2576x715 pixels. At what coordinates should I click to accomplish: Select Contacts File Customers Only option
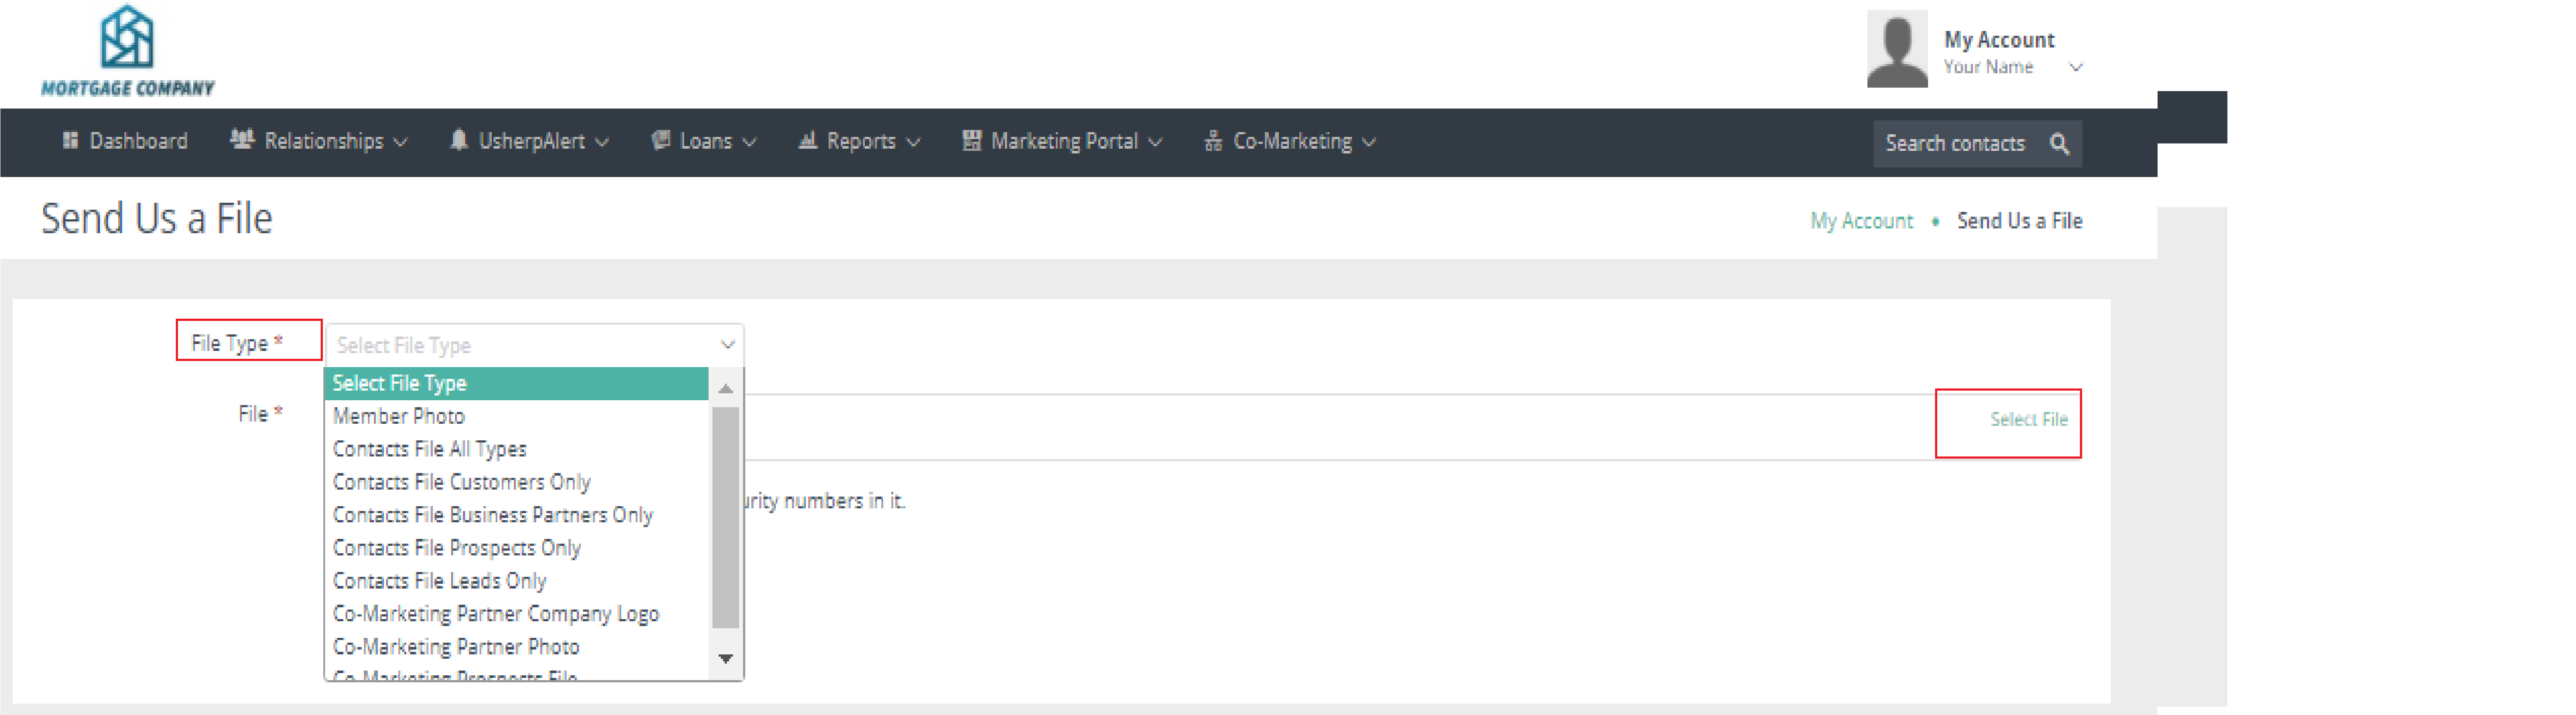pyautogui.click(x=461, y=482)
